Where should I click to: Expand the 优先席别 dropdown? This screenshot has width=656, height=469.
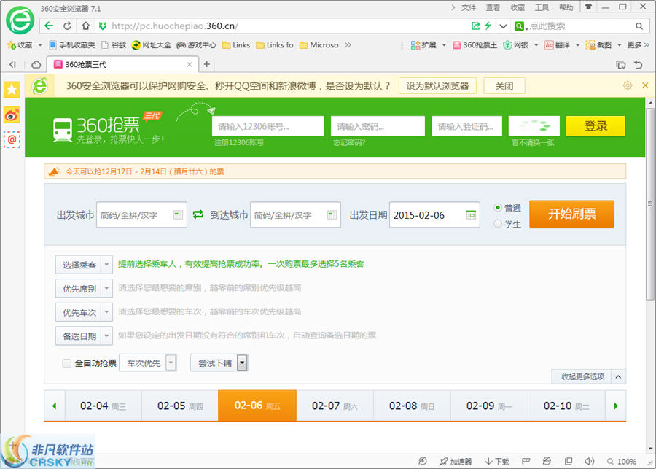coord(84,289)
